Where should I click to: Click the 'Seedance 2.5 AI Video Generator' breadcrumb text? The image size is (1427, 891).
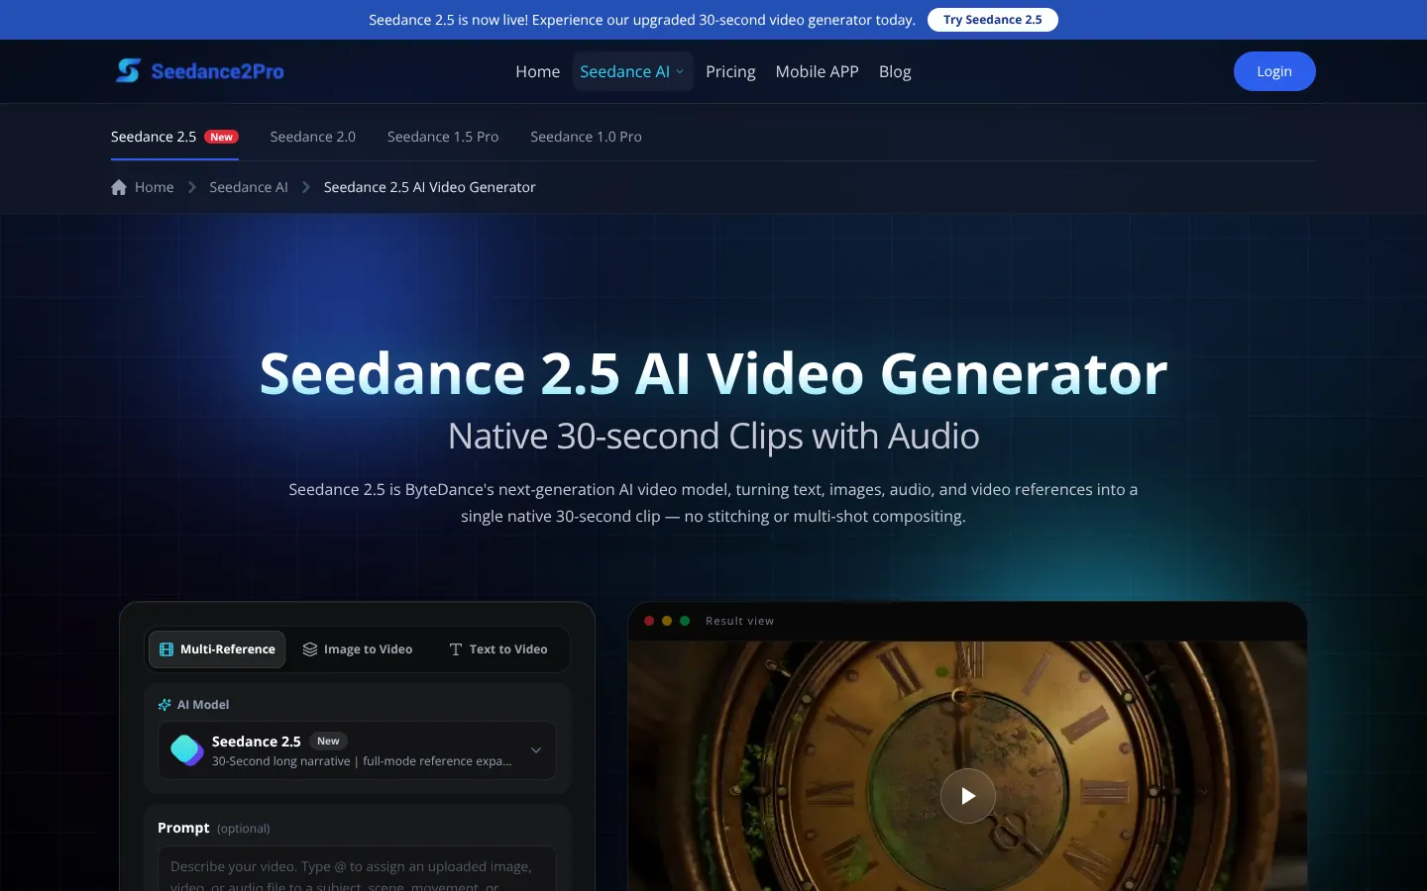[430, 187]
